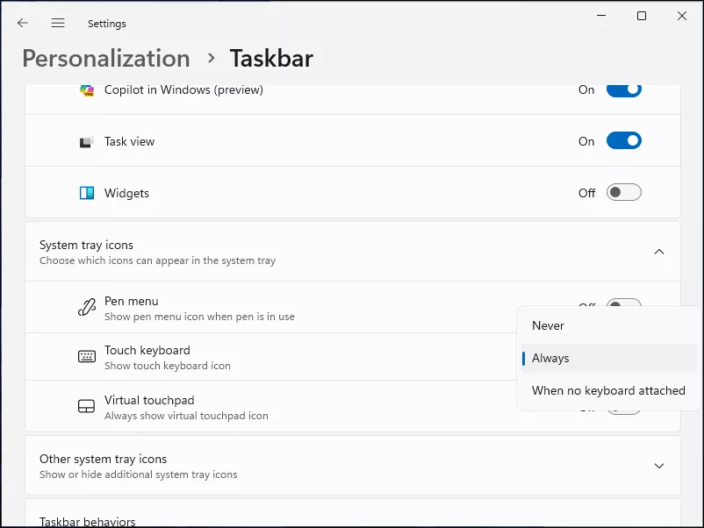This screenshot has width=704, height=528.
Task: Go back using the back arrow
Action: [23, 23]
